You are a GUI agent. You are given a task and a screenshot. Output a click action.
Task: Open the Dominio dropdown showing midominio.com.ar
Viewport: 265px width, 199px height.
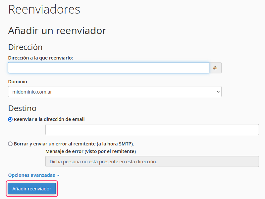click(114, 92)
